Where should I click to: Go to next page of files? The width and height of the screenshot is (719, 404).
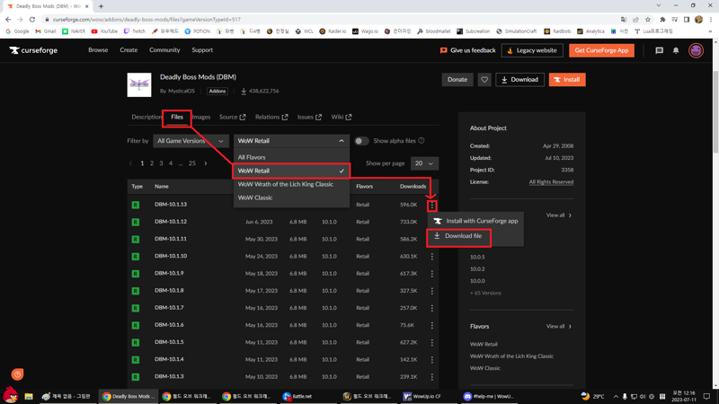point(206,163)
